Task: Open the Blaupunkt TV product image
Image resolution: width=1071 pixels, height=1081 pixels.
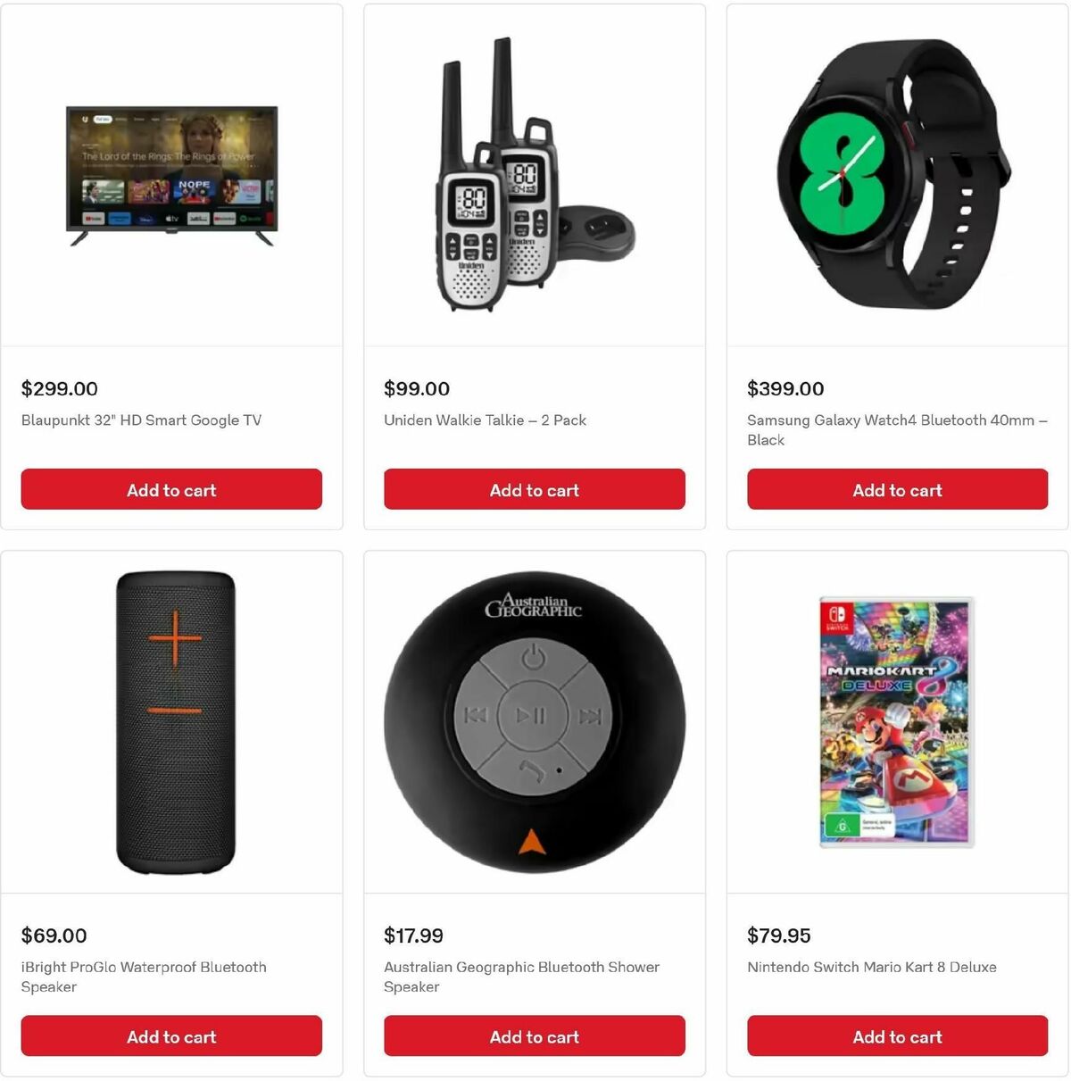Action: (x=171, y=176)
